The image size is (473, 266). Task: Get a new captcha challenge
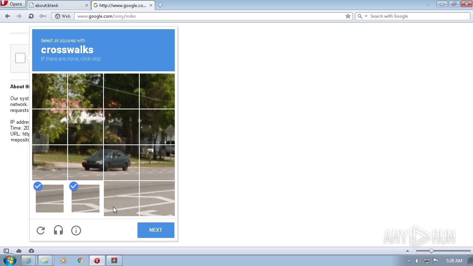click(x=41, y=231)
